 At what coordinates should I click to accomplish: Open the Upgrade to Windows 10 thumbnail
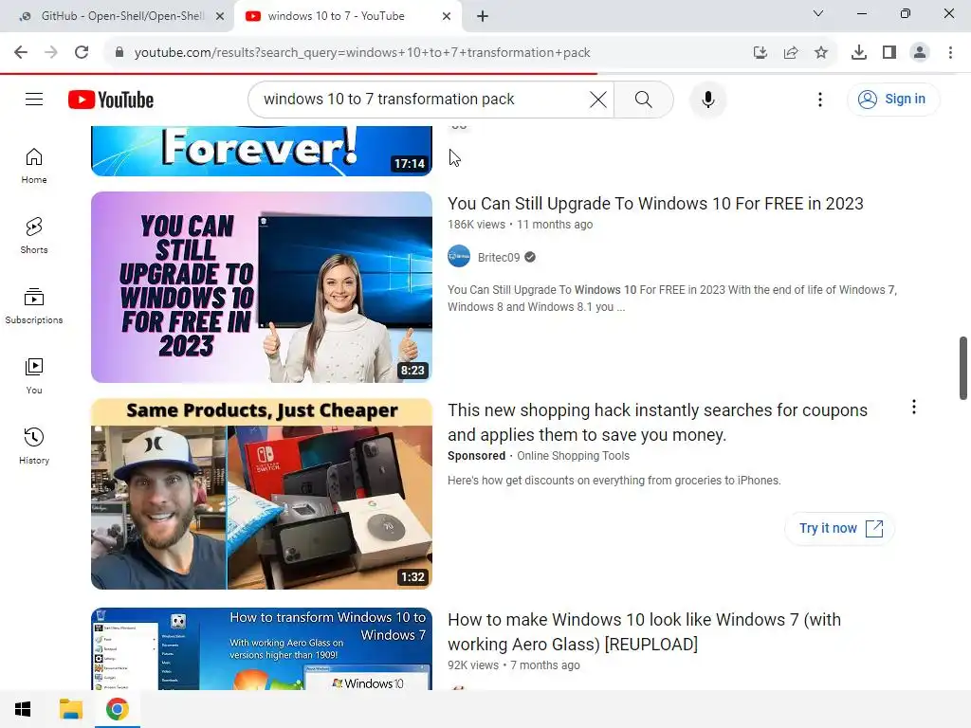tap(262, 287)
